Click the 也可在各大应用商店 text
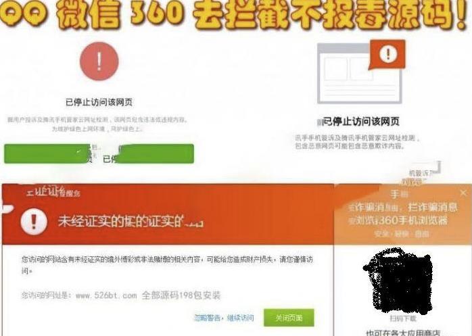 pyautogui.click(x=404, y=333)
